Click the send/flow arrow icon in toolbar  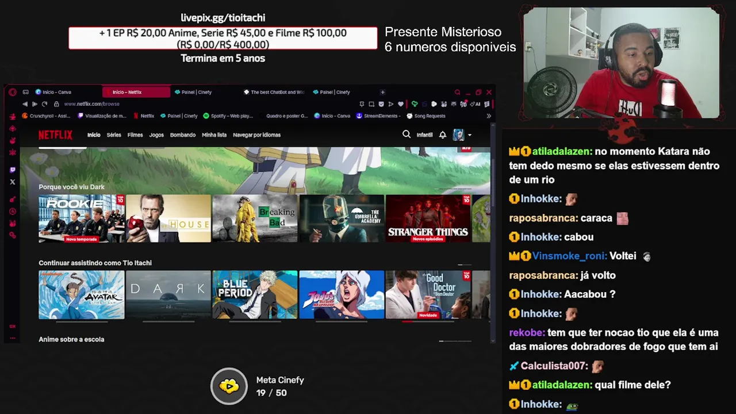391,104
